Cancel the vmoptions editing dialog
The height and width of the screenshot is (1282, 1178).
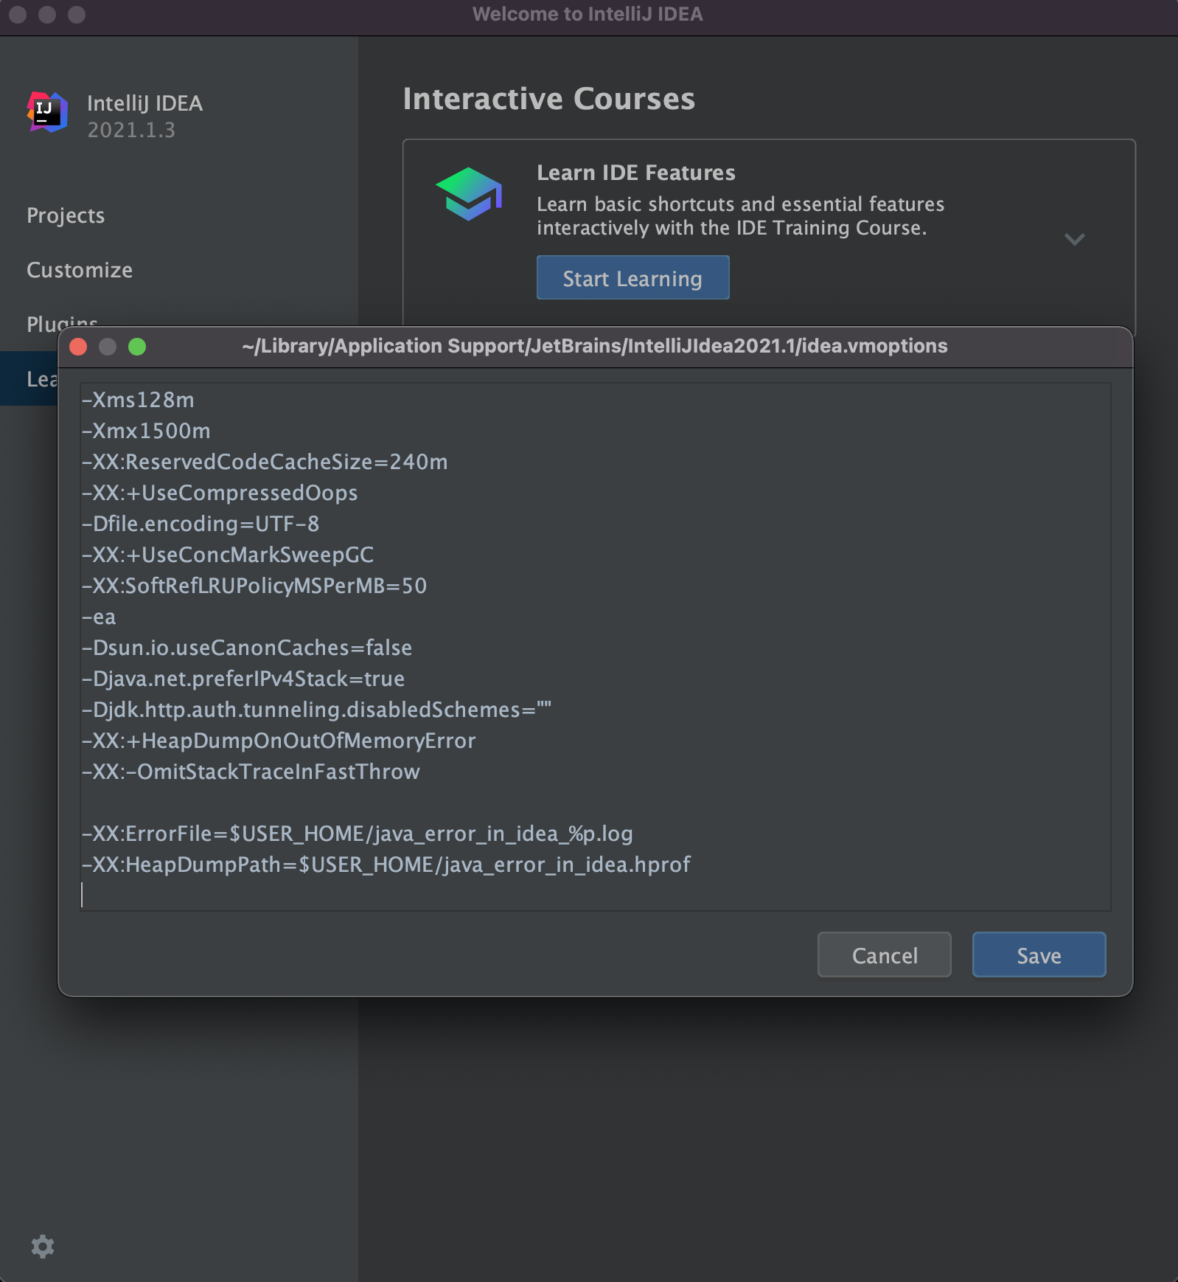click(884, 954)
